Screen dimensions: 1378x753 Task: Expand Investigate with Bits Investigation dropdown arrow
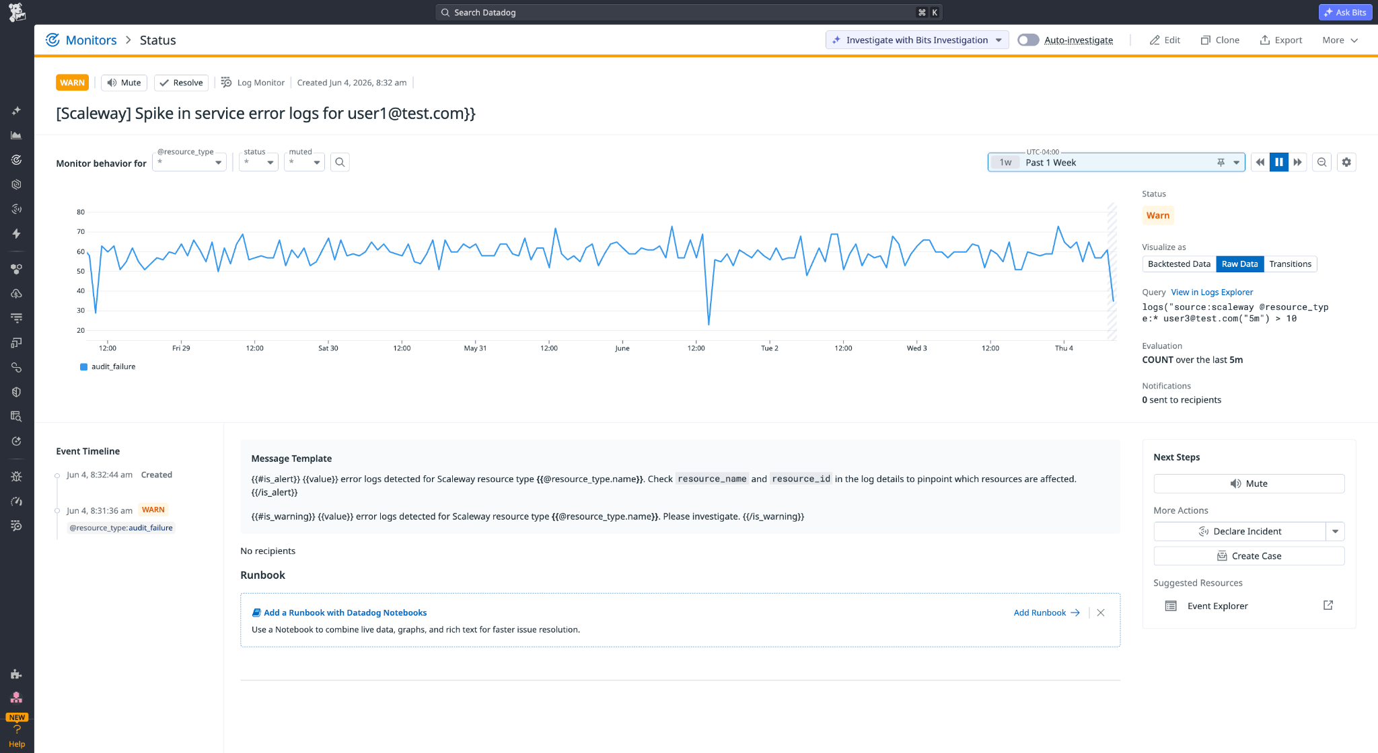tap(999, 40)
